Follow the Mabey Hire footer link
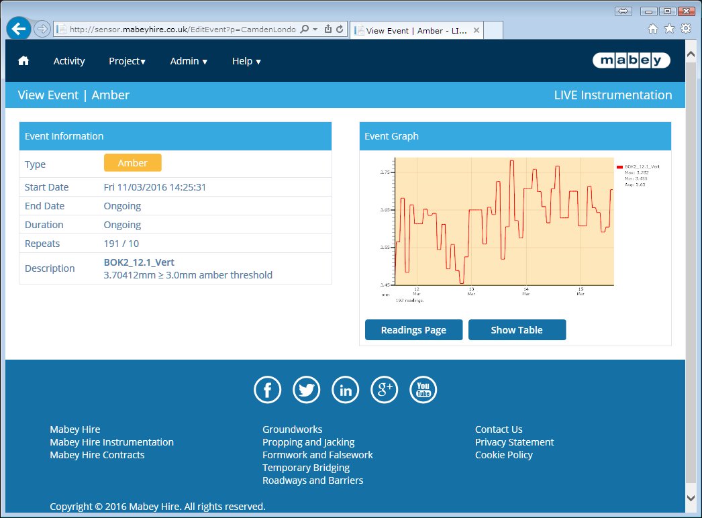 click(74, 429)
